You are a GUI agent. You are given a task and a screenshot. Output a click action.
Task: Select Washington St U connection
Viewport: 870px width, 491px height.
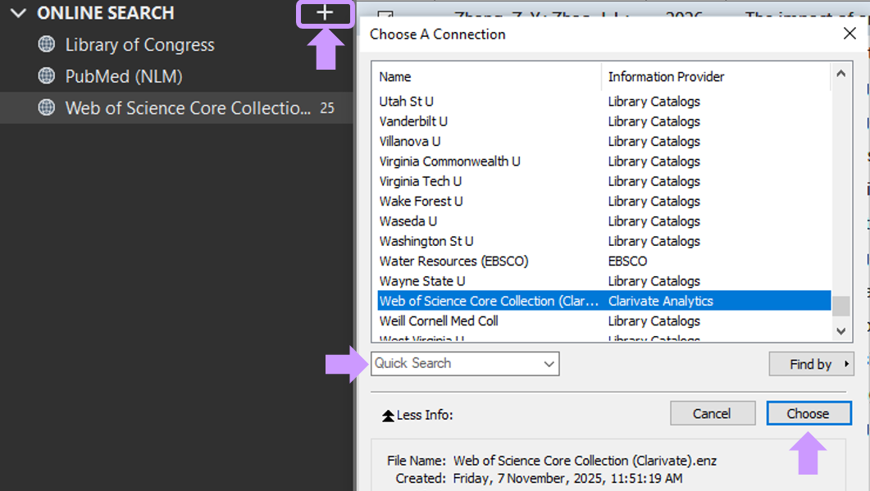pos(426,241)
